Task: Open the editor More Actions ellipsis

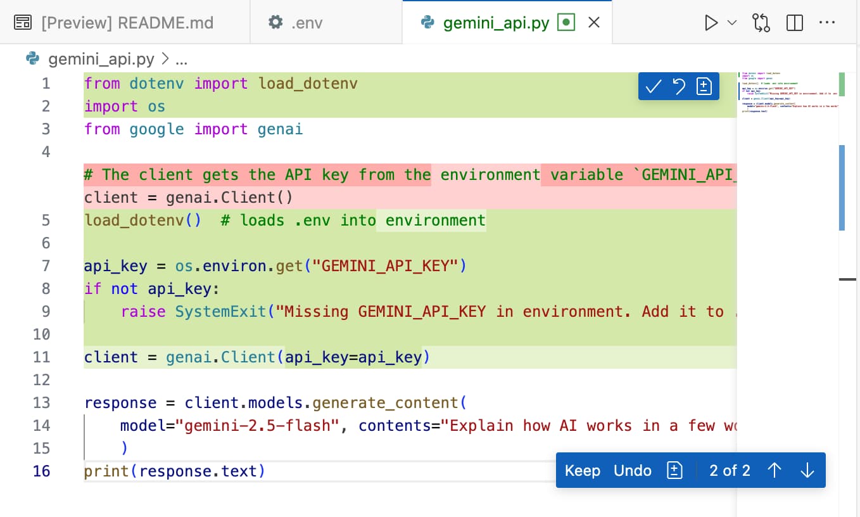Action: tap(827, 23)
